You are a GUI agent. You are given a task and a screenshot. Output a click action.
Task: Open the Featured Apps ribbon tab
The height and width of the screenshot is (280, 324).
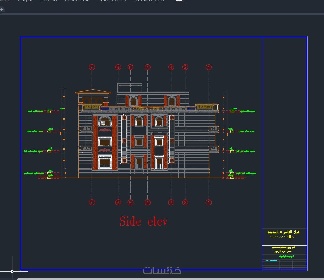coord(149,1)
